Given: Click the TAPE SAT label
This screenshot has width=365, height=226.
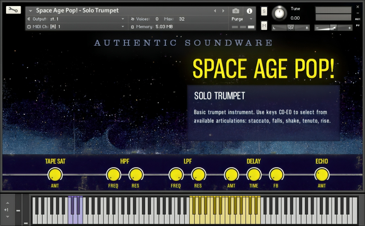Looking at the screenshot, I should [55, 161].
